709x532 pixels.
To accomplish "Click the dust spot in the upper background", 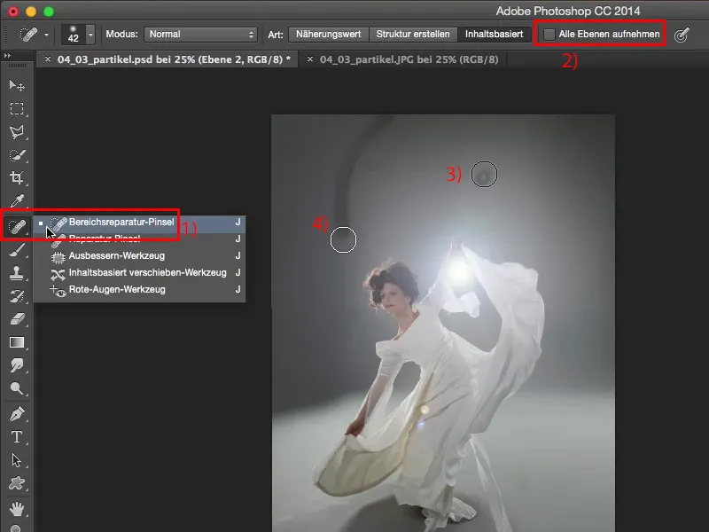I will point(484,175).
